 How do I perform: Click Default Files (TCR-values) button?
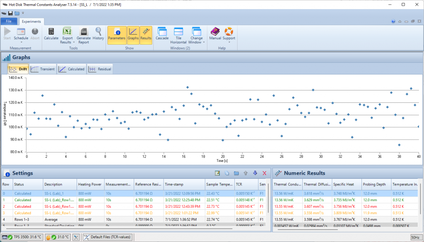click(107, 237)
